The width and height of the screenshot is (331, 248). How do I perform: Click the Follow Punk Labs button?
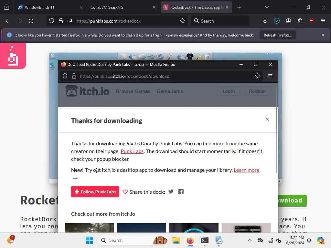click(95, 192)
